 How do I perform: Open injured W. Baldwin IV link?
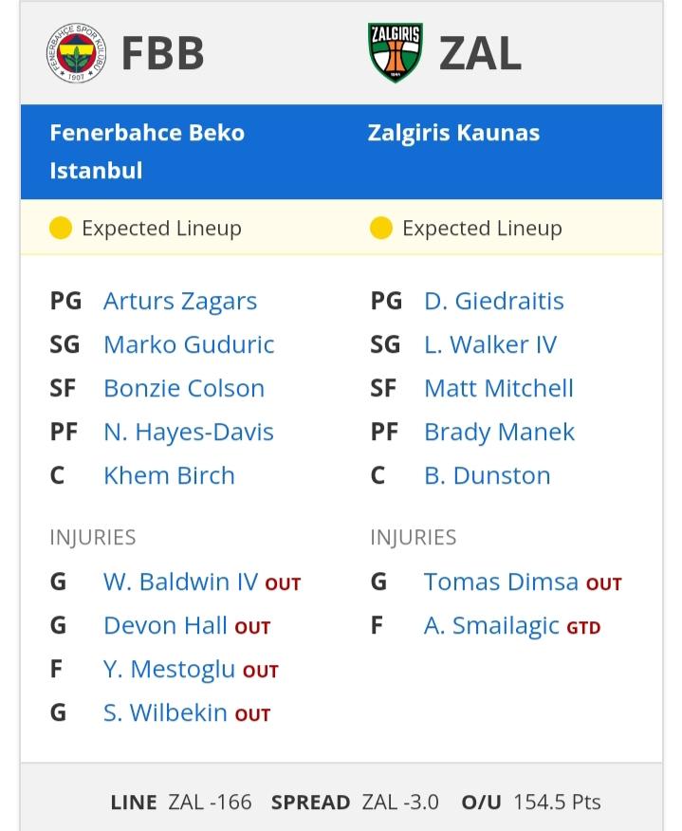click(x=181, y=582)
